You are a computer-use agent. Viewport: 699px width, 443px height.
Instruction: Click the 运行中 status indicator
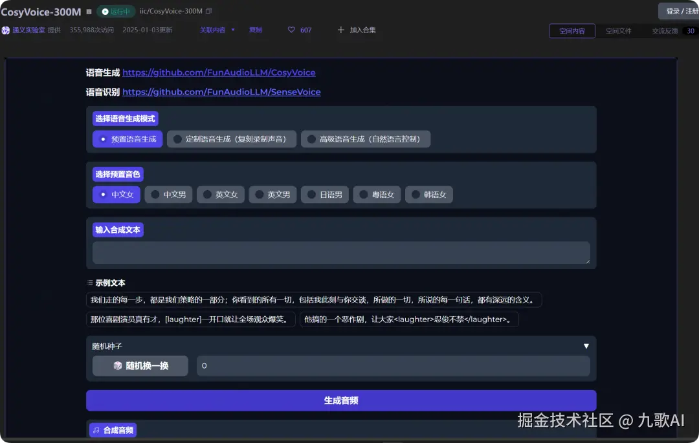pyautogui.click(x=115, y=11)
